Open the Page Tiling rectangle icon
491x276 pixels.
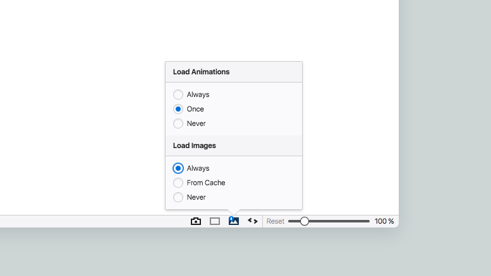click(215, 221)
